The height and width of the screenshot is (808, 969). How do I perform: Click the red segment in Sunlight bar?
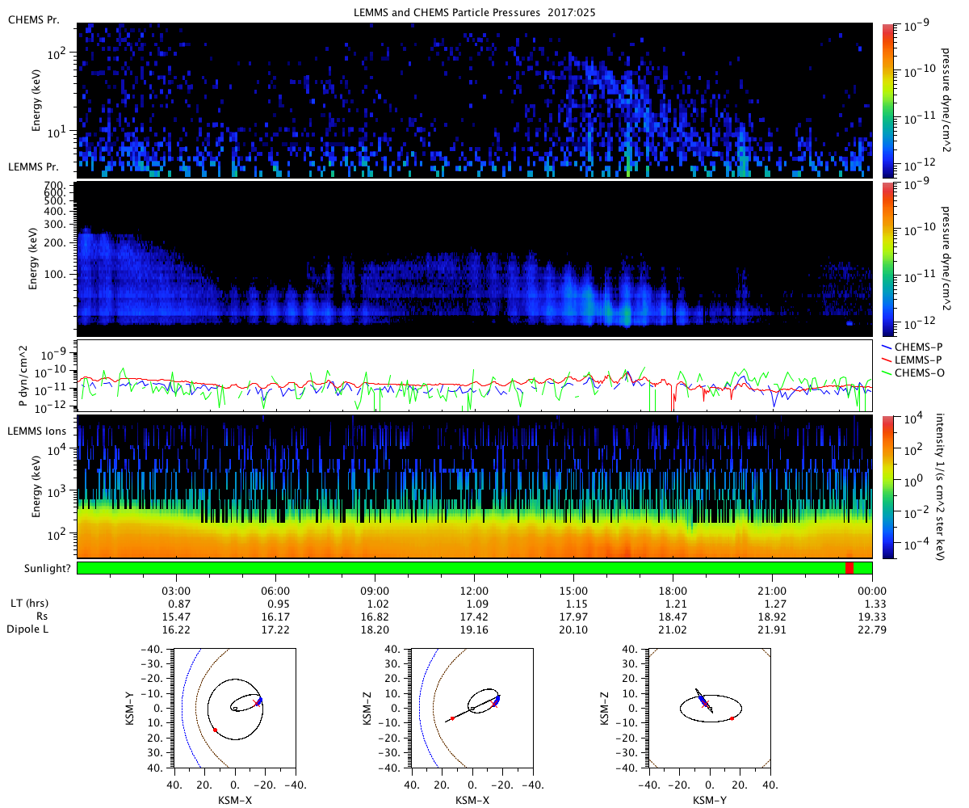coord(849,568)
